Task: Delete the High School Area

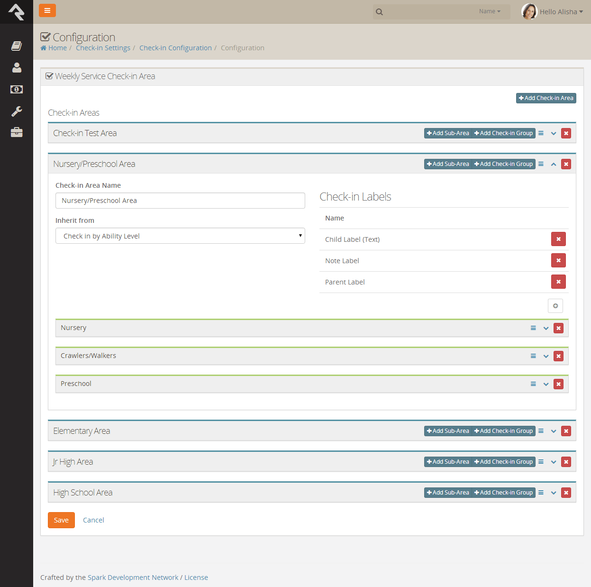Action: point(566,493)
